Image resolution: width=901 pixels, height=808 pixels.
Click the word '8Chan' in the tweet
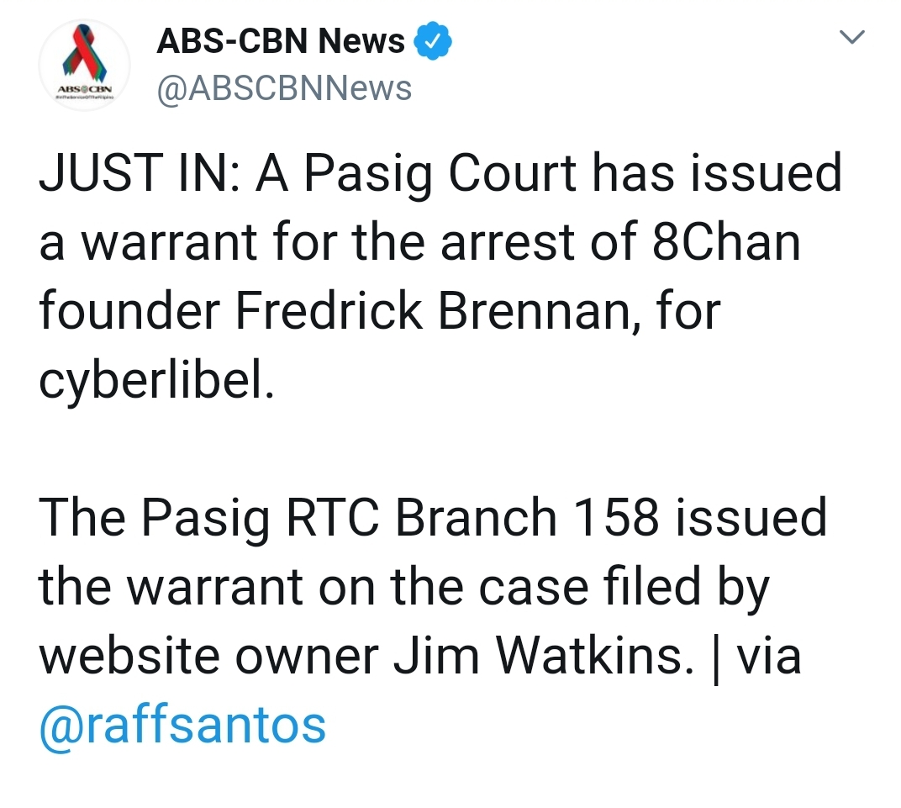726,242
